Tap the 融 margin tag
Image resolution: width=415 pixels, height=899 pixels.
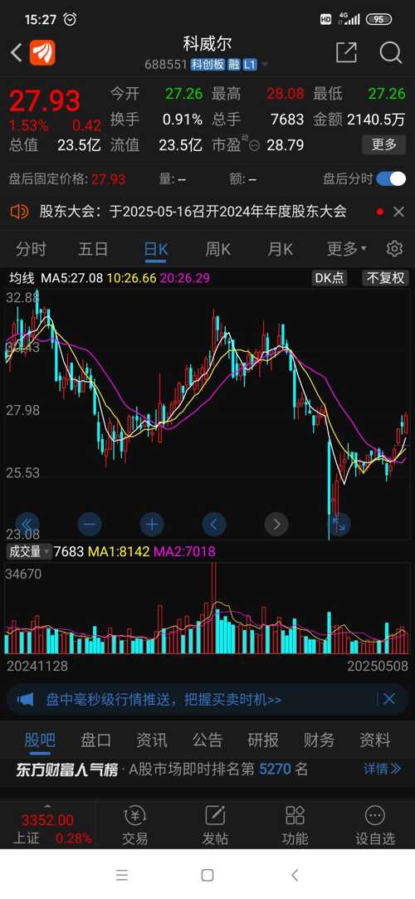(233, 65)
